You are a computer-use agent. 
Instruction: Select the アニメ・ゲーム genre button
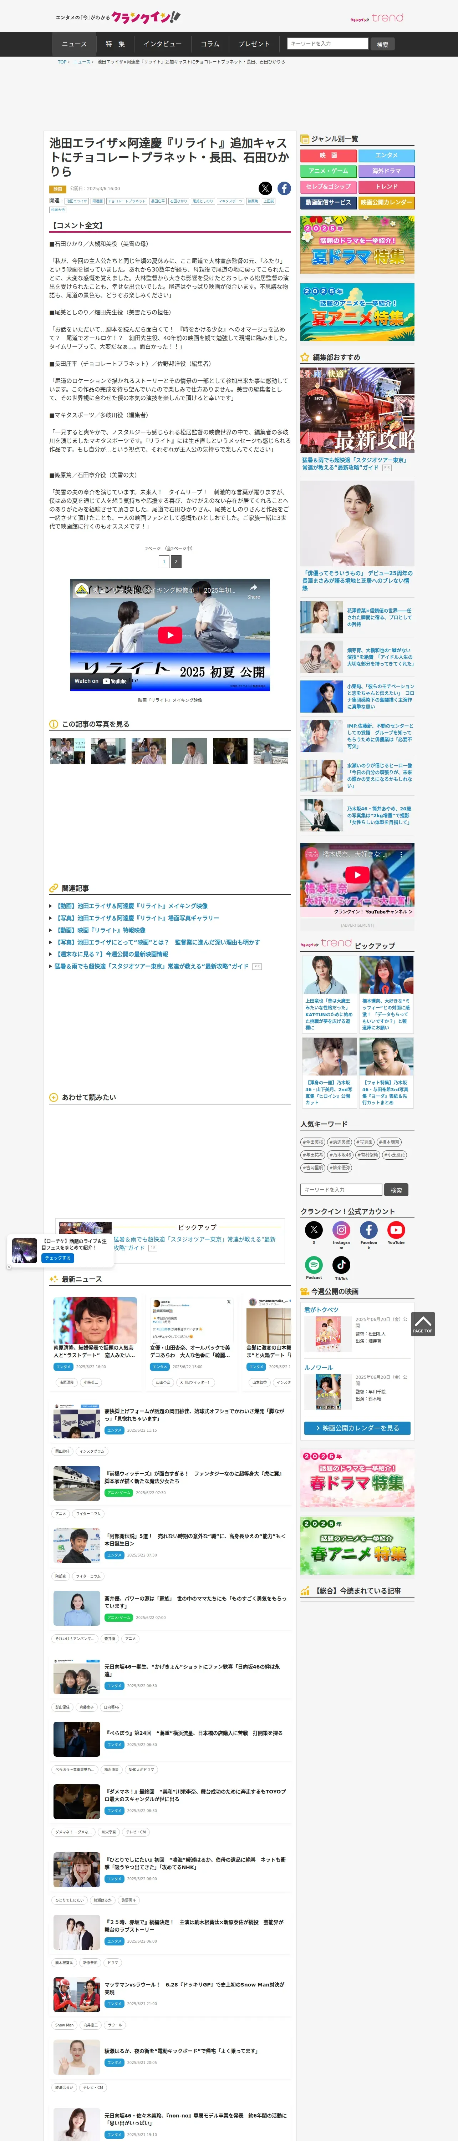tap(328, 171)
